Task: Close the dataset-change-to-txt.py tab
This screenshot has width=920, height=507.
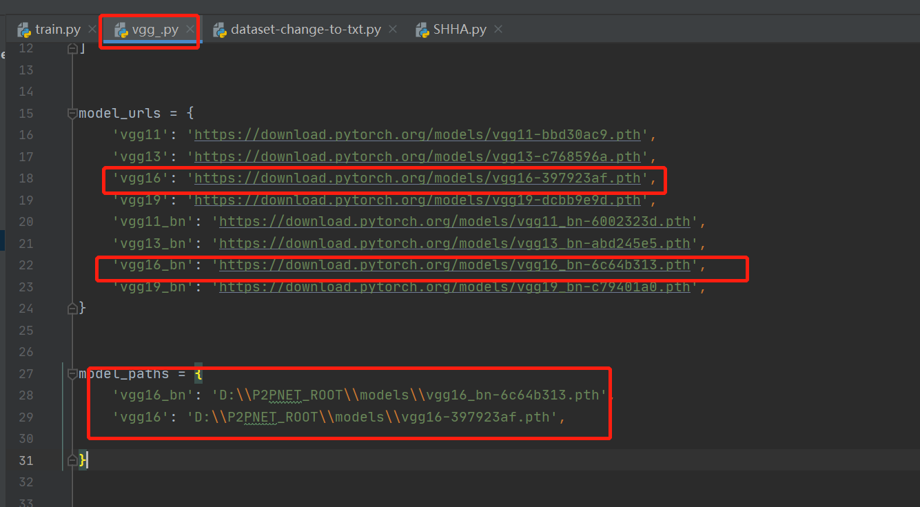Action: coord(393,30)
